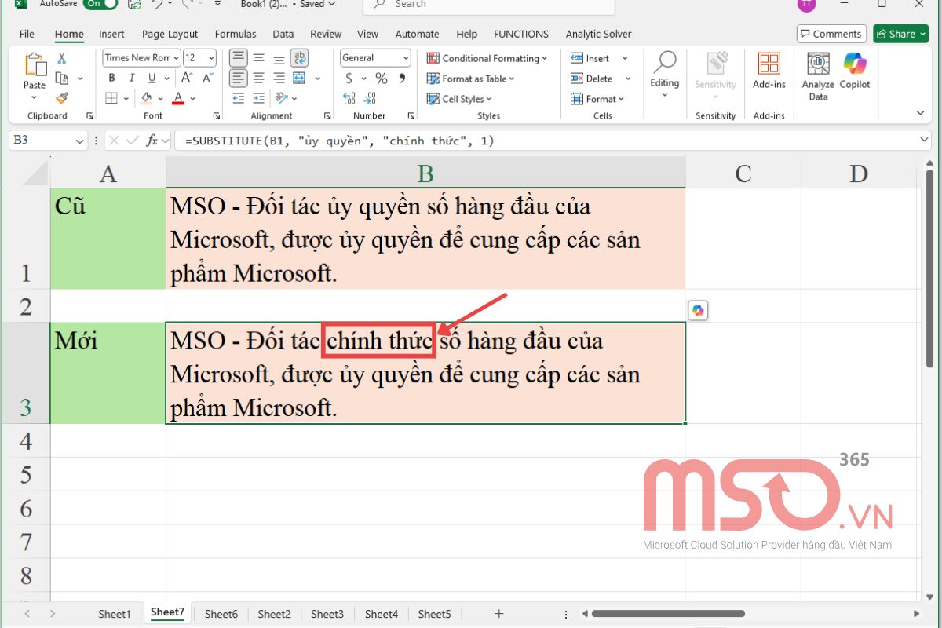Click the green Share button
Viewport: 942px width, 628px height.
coord(900,34)
